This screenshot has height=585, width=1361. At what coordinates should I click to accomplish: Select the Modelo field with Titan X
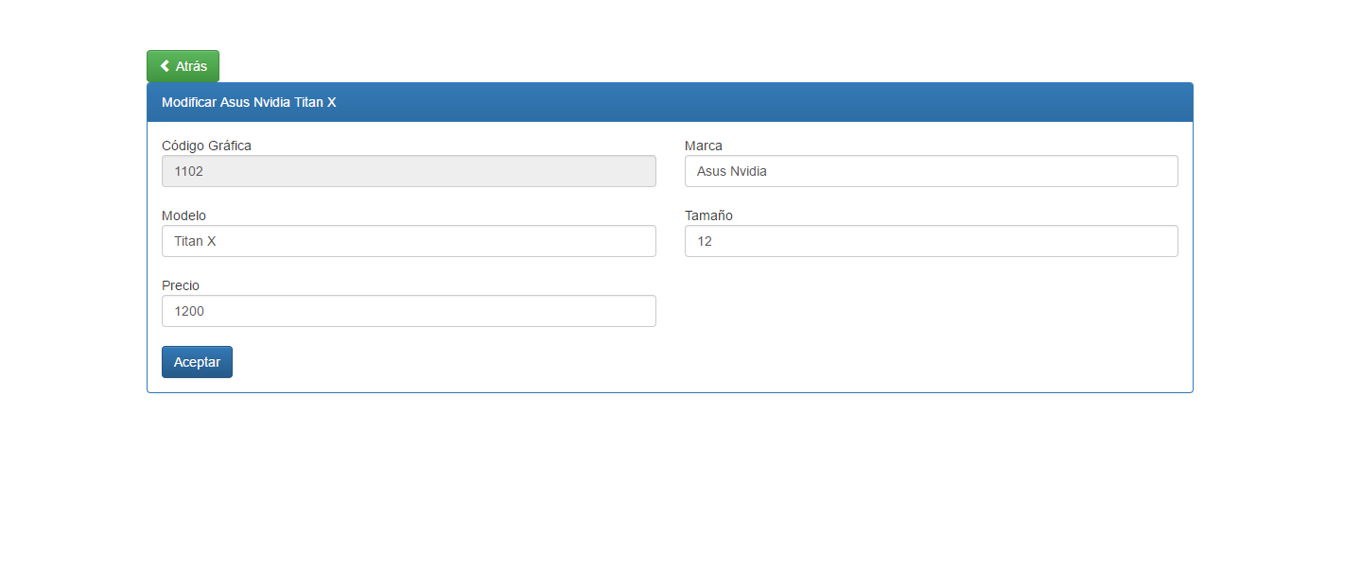[x=409, y=241]
